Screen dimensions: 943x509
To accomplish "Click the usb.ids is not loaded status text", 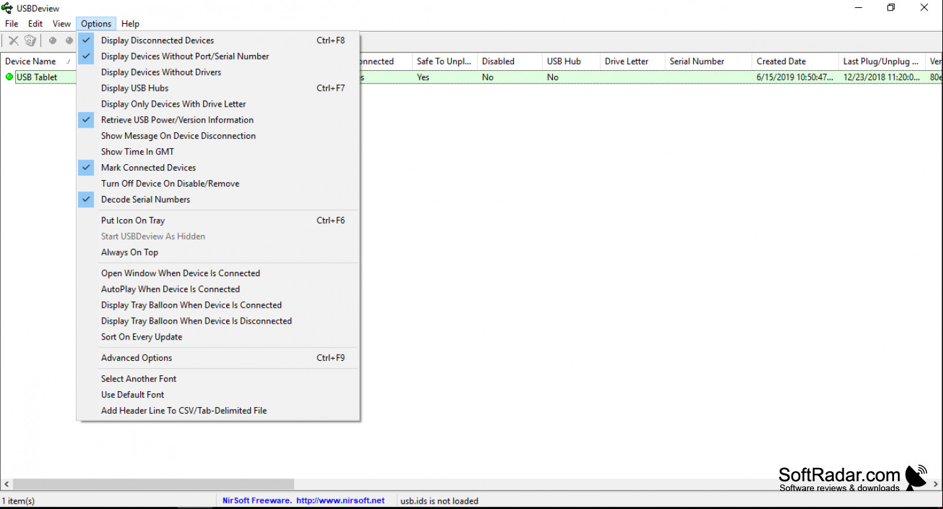I will (439, 501).
